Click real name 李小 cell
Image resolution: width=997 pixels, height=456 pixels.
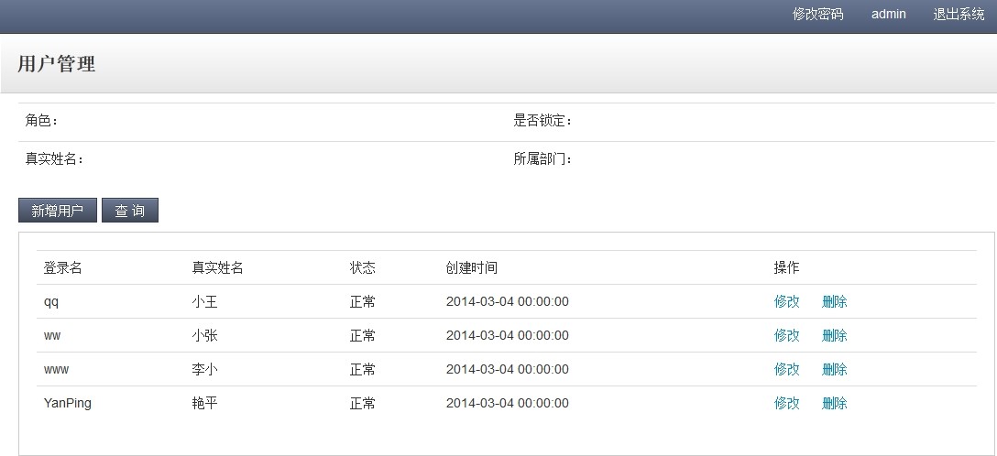[204, 369]
